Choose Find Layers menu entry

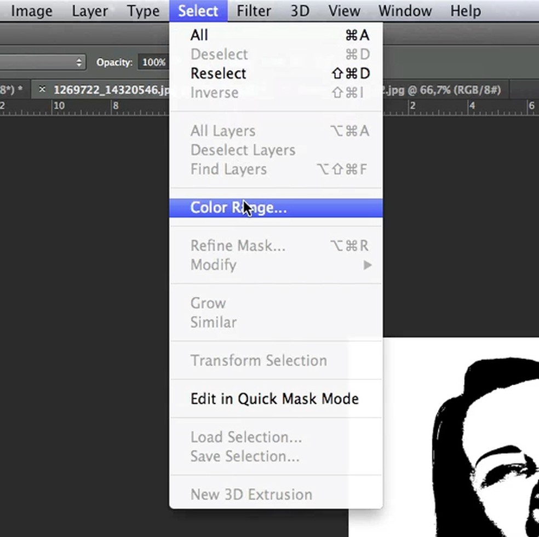point(276,169)
